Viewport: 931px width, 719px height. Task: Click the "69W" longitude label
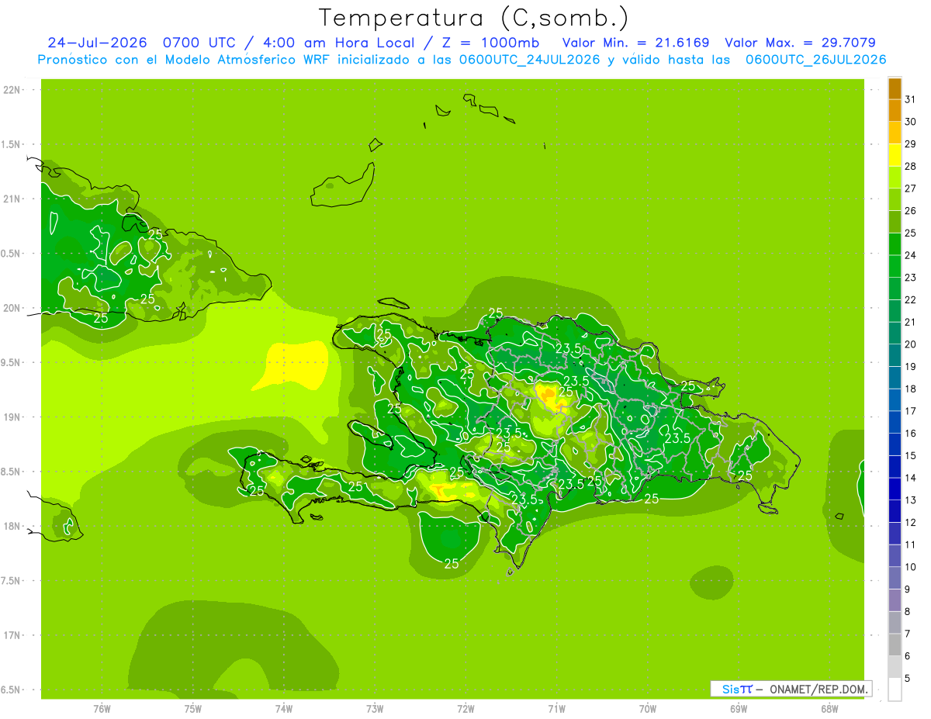coord(739,709)
